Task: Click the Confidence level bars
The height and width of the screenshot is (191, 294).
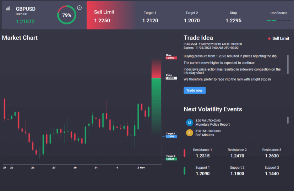Action: click(x=279, y=21)
